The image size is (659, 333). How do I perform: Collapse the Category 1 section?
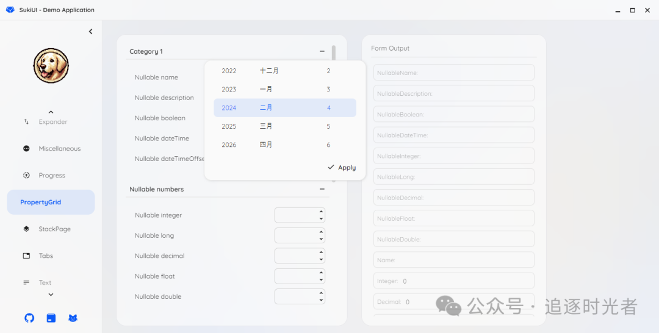[x=322, y=51]
